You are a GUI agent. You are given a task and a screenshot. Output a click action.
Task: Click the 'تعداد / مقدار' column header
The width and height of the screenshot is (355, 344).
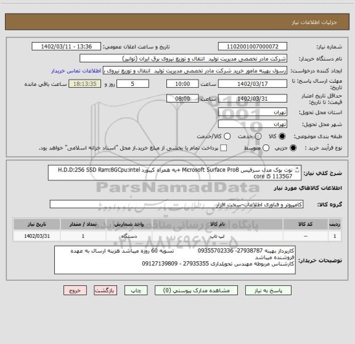pyautogui.click(x=83, y=224)
